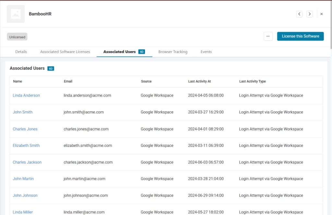Open the Associated Software Licenses tab
The image size is (332, 215).
point(65,52)
